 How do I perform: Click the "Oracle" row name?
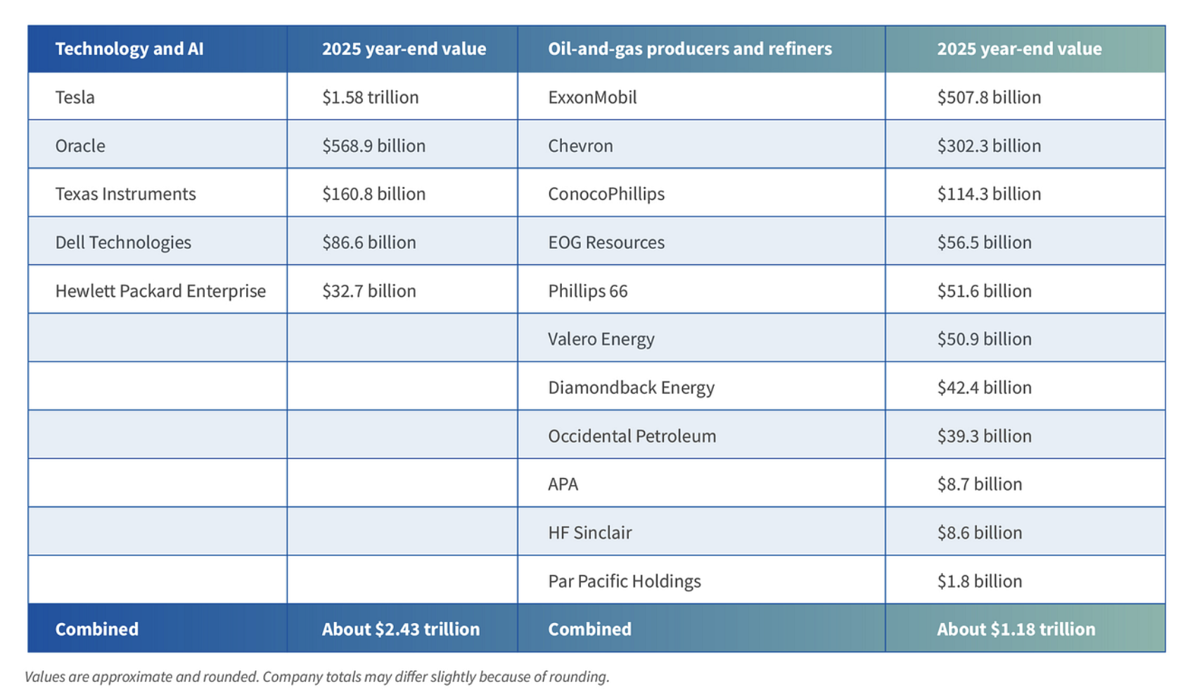pos(80,146)
